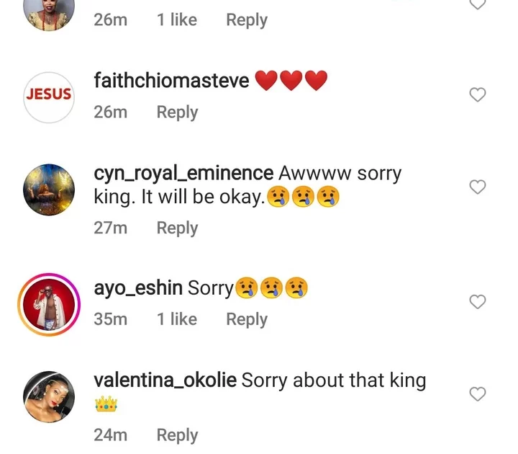Open faithchiomasteve JESUS profile picture
The width and height of the screenshot is (518, 454).
[49, 96]
